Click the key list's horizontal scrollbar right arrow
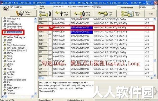This screenshot has width=158, height=101. pyautogui.click(x=152, y=78)
